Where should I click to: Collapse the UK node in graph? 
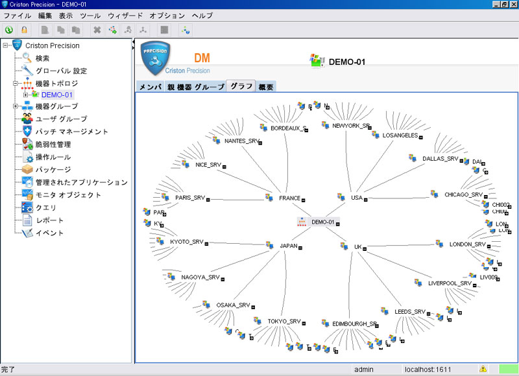[x=365, y=249]
